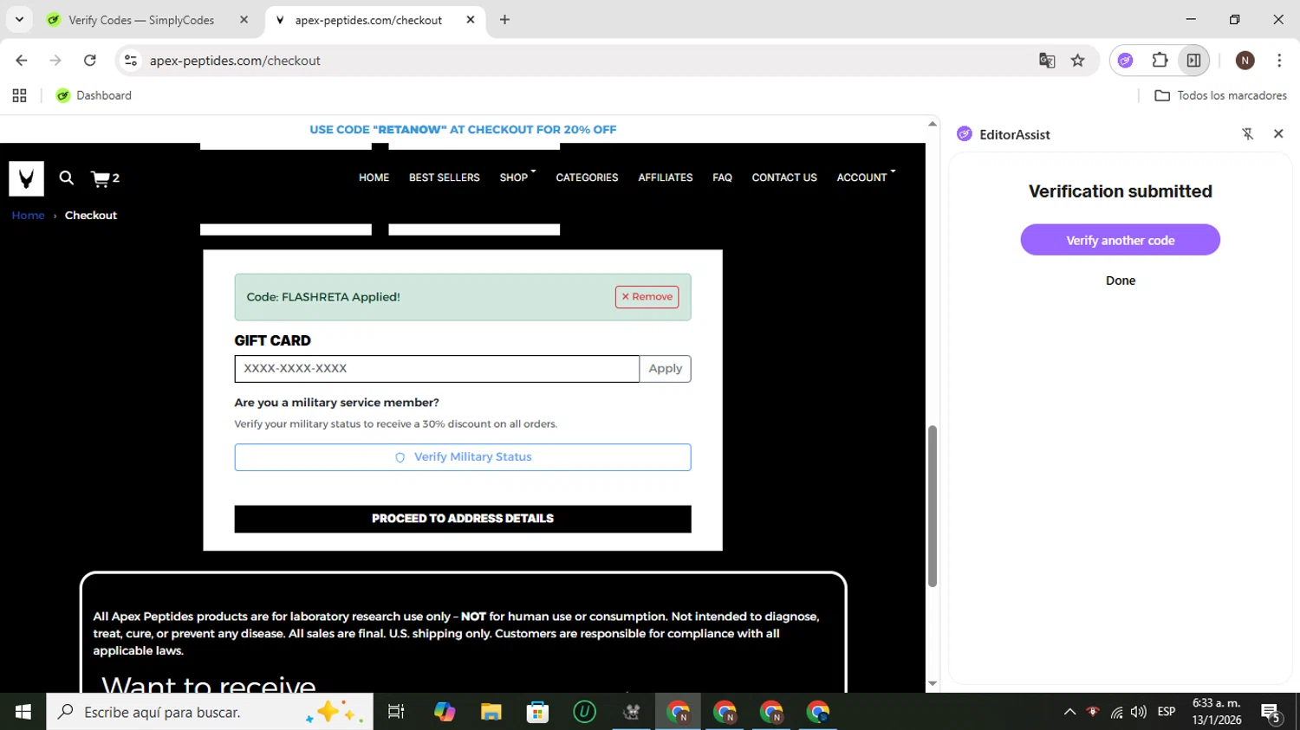The width and height of the screenshot is (1300, 730).
Task: Click Verify Military Status button
Action: [x=463, y=457]
